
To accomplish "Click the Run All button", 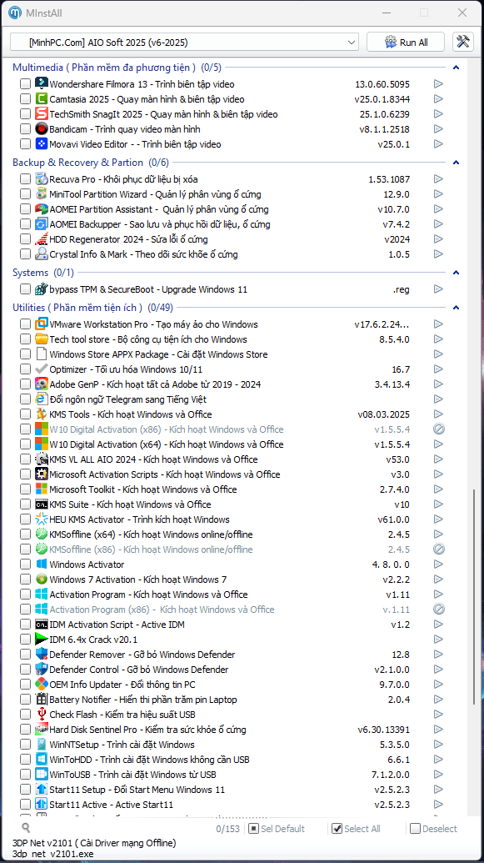I will point(406,43).
